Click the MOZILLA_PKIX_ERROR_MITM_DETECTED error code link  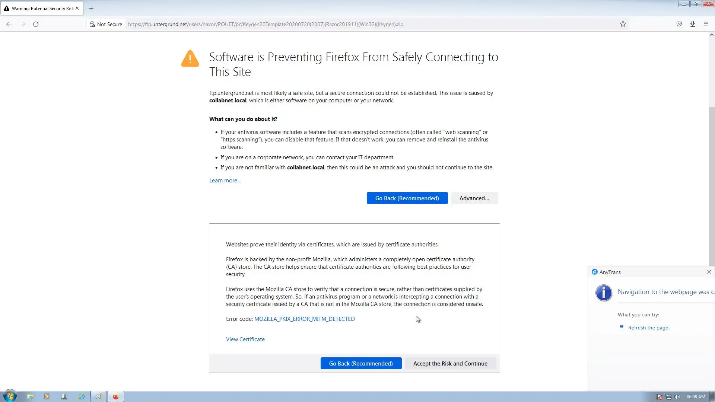[304, 319]
